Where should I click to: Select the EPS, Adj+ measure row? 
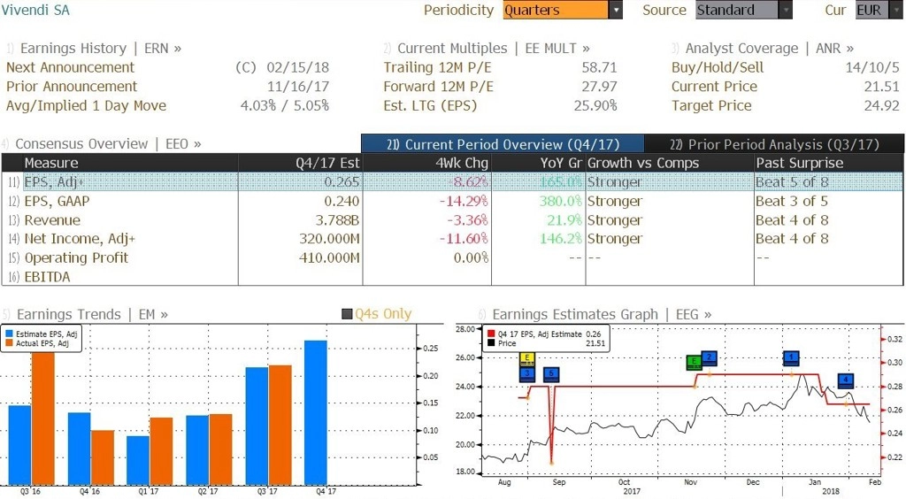click(452, 182)
